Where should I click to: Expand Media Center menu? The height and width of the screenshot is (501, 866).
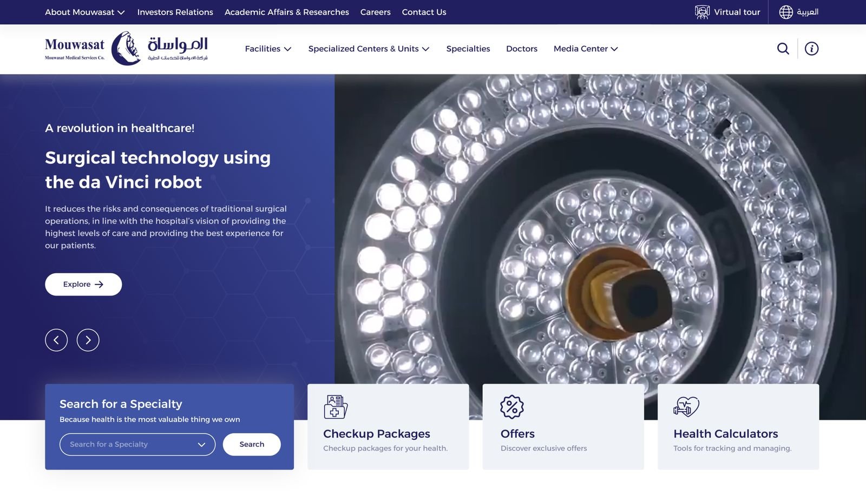click(x=586, y=49)
